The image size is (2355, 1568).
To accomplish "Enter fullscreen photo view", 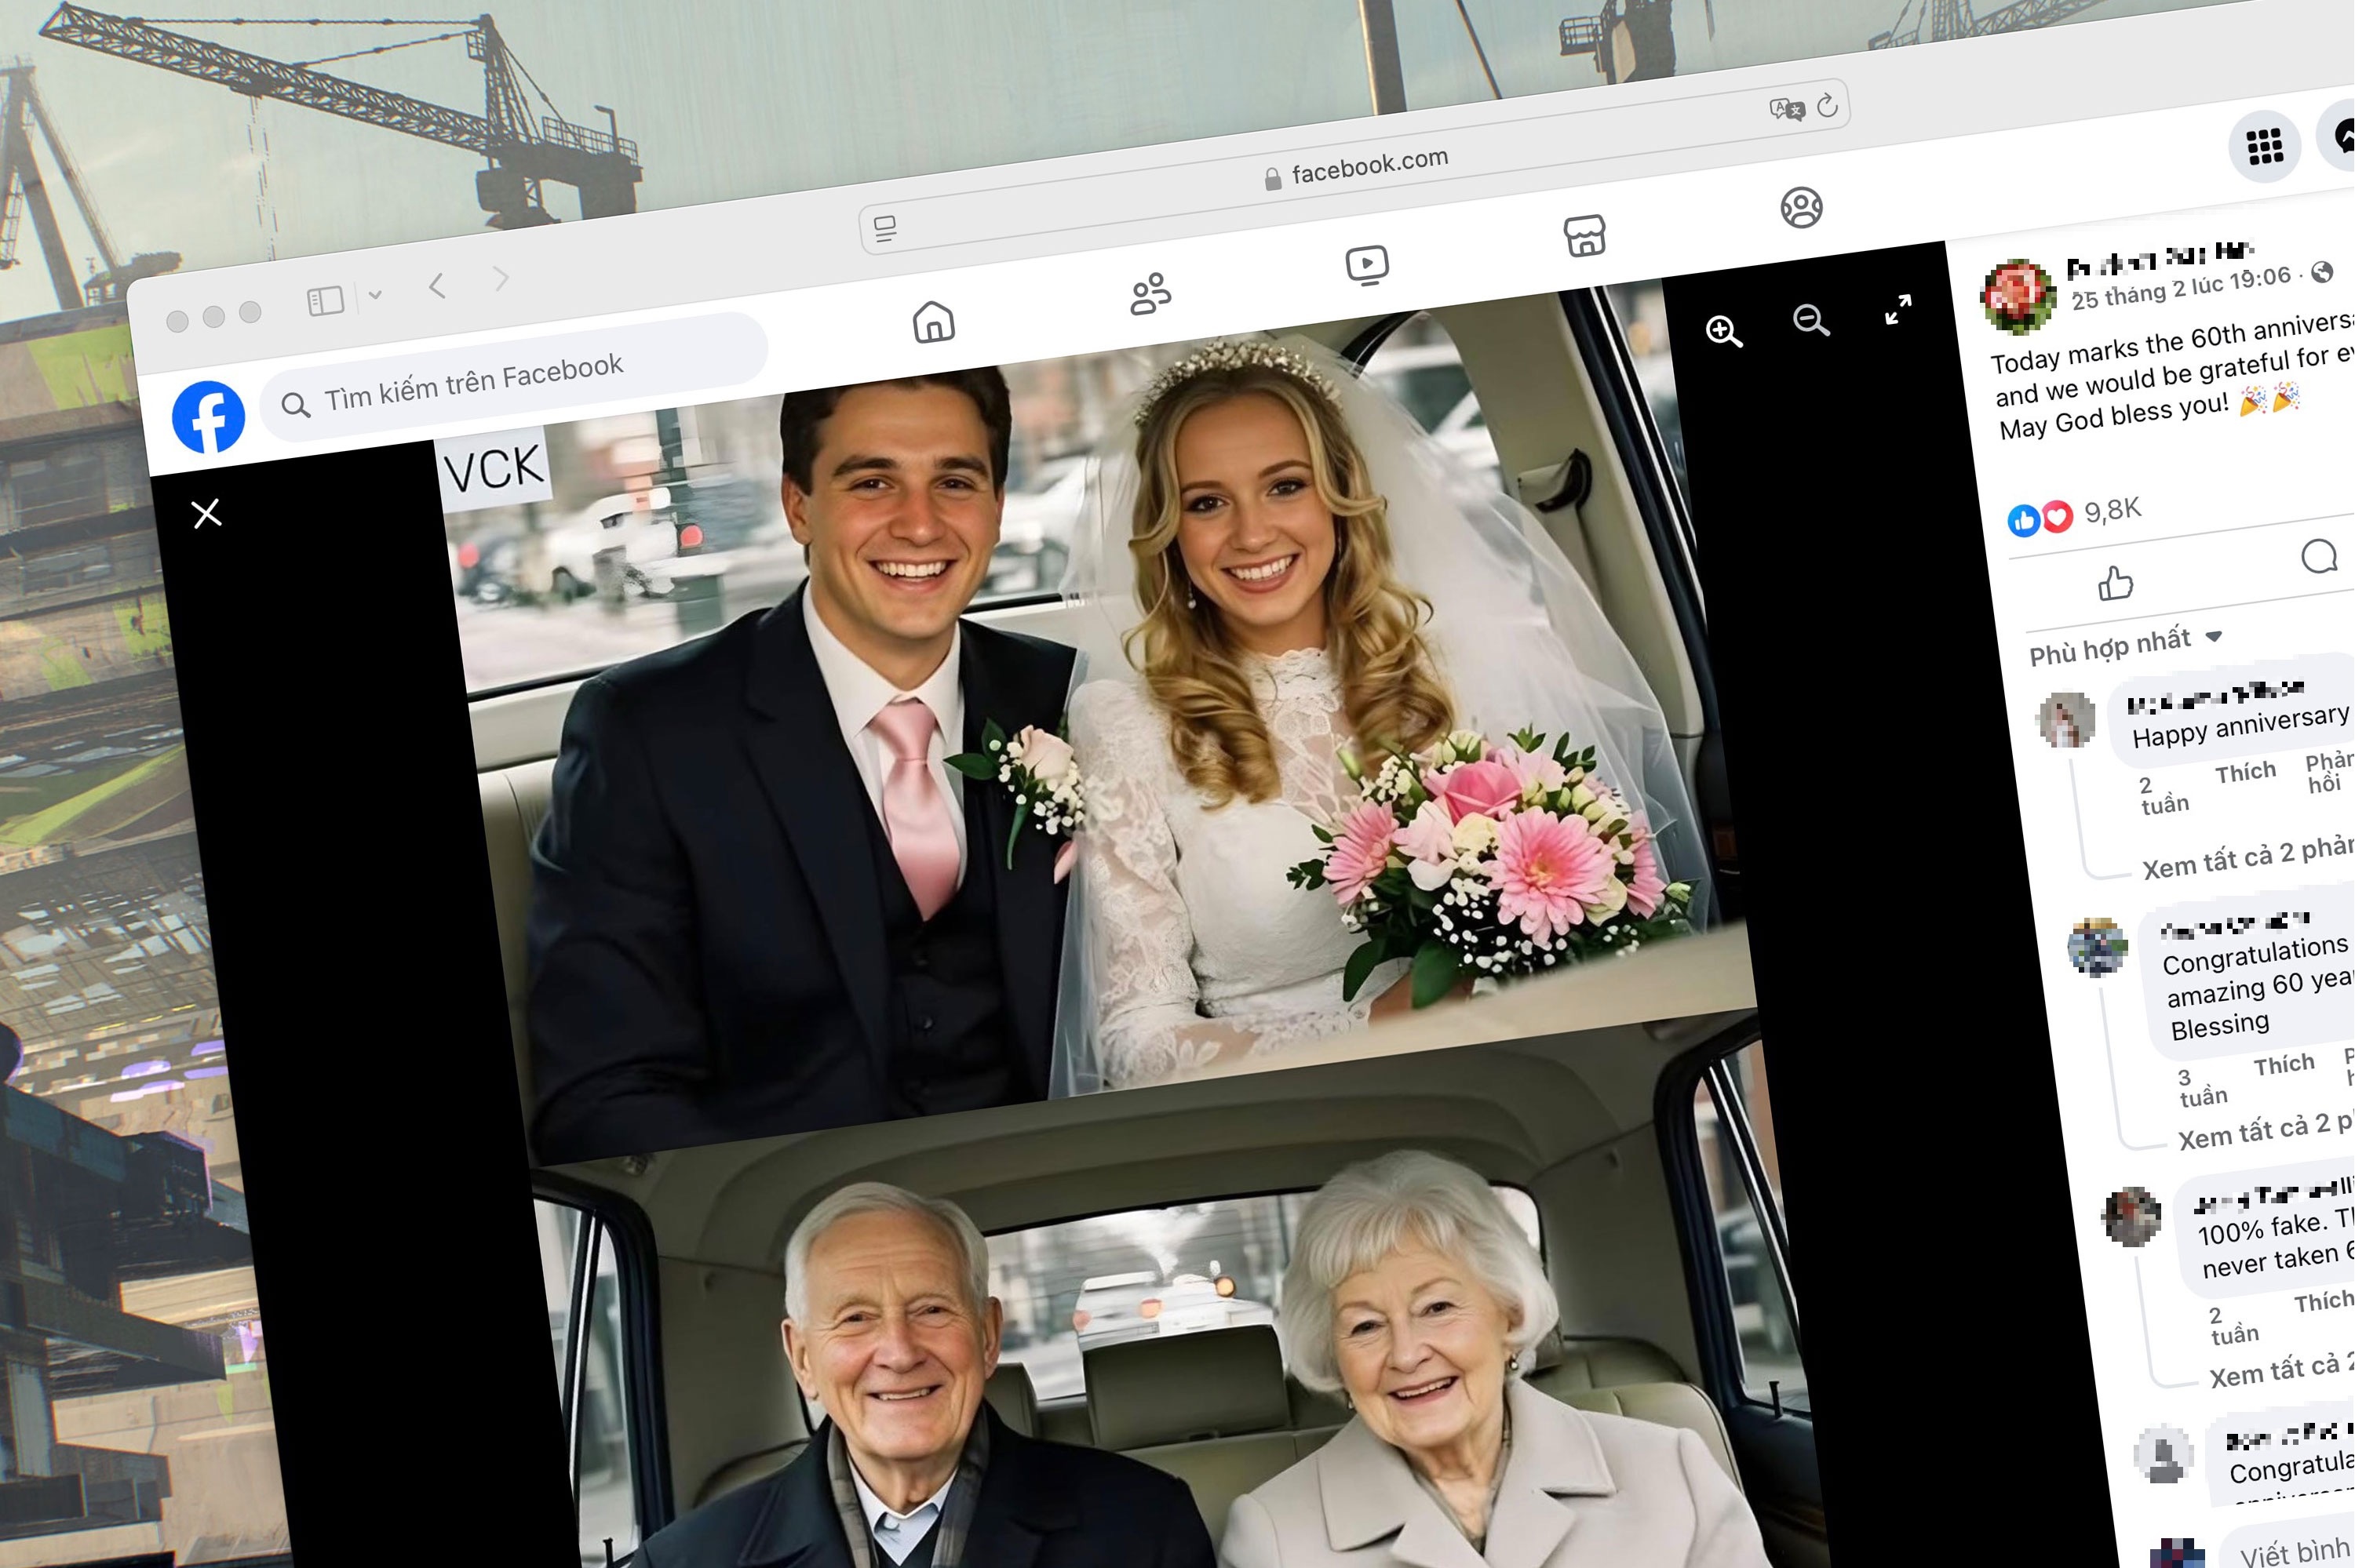I will point(1897,309).
